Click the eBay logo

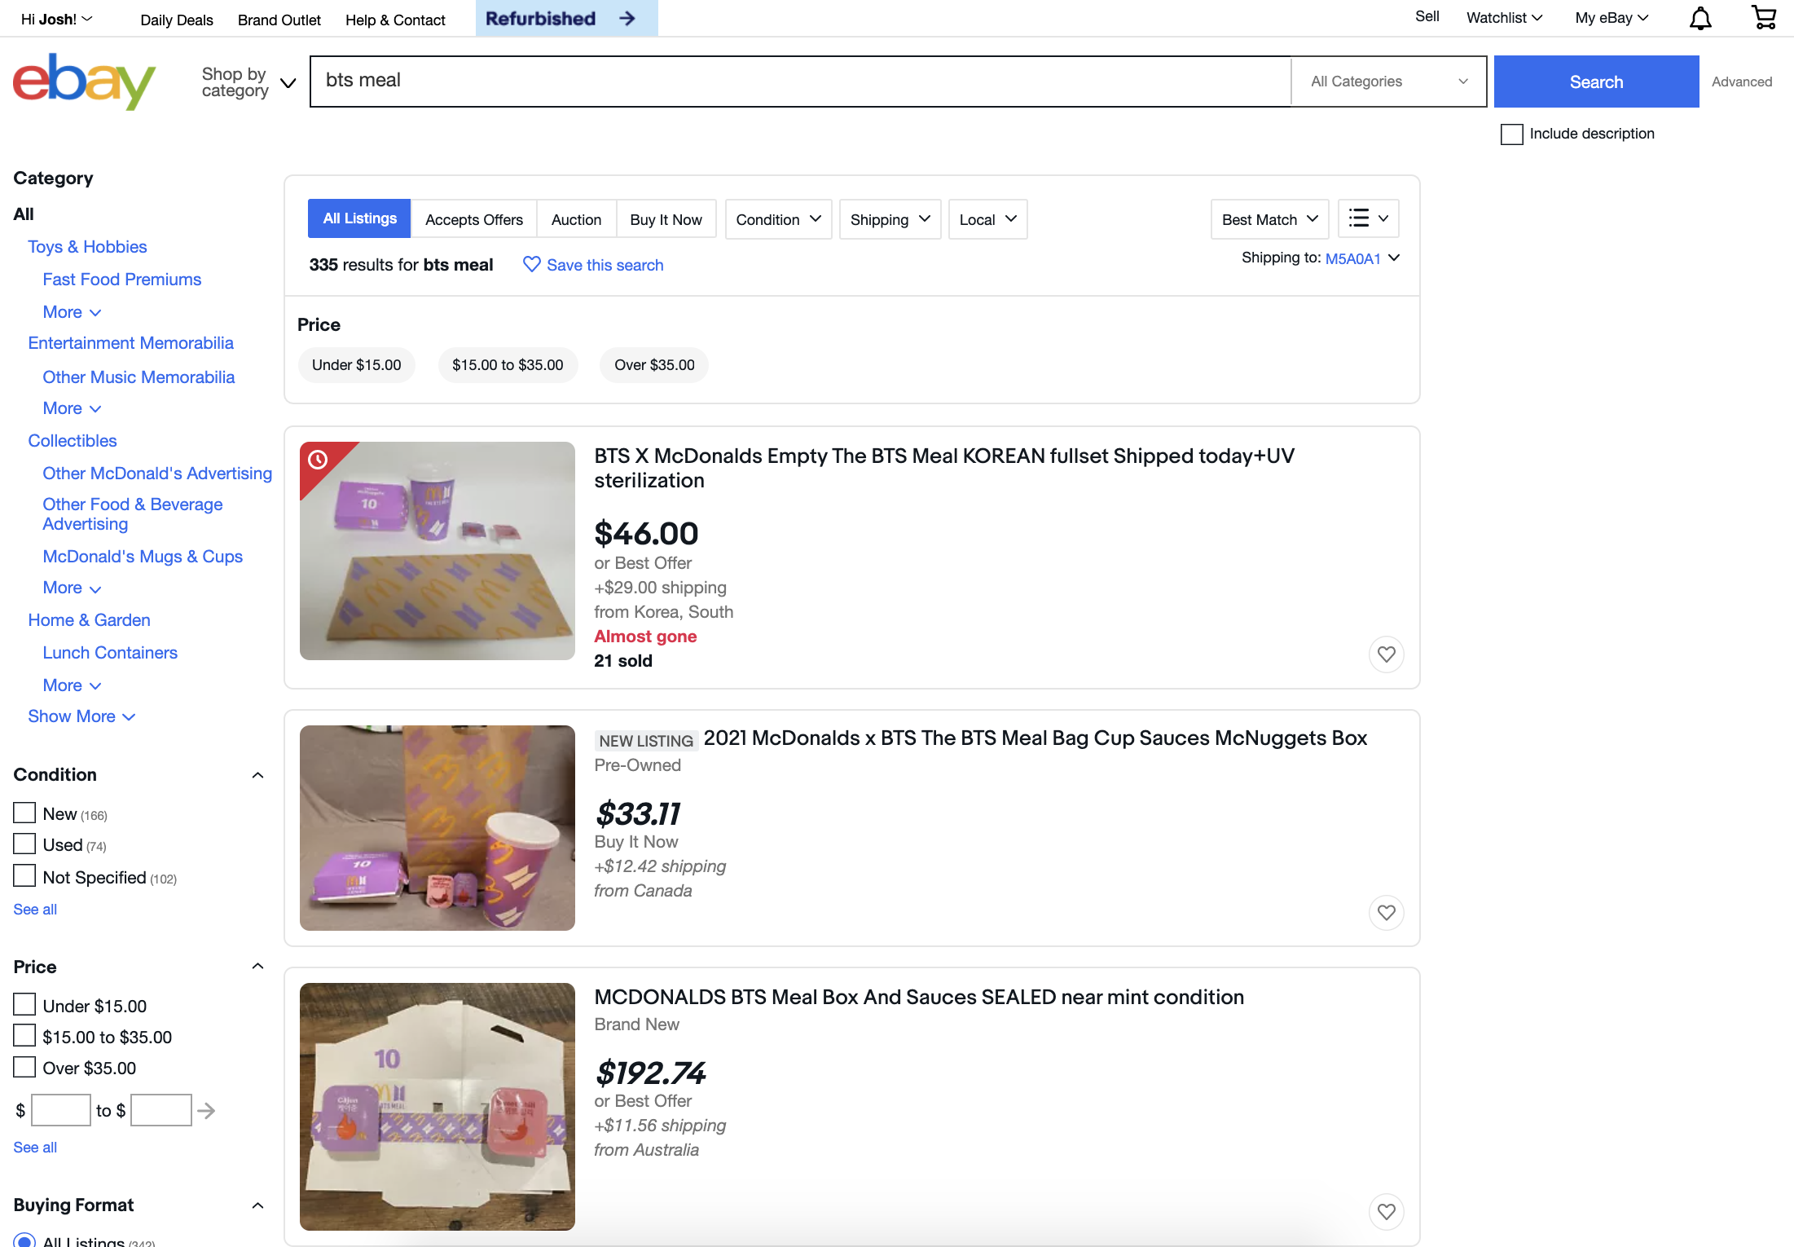tap(84, 82)
